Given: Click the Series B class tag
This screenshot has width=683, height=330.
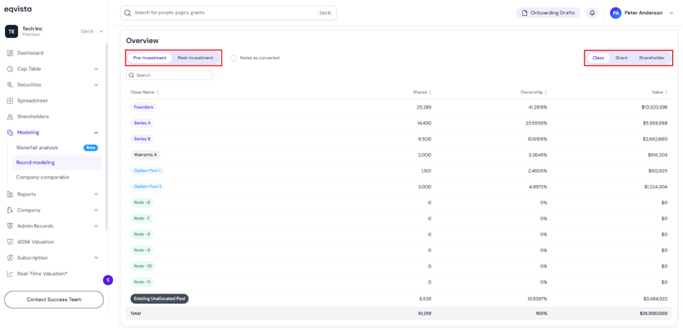Looking at the screenshot, I should 143,139.
